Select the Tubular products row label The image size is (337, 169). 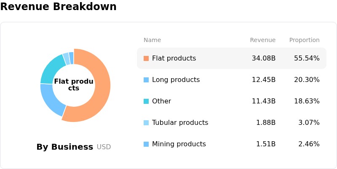[x=180, y=123]
